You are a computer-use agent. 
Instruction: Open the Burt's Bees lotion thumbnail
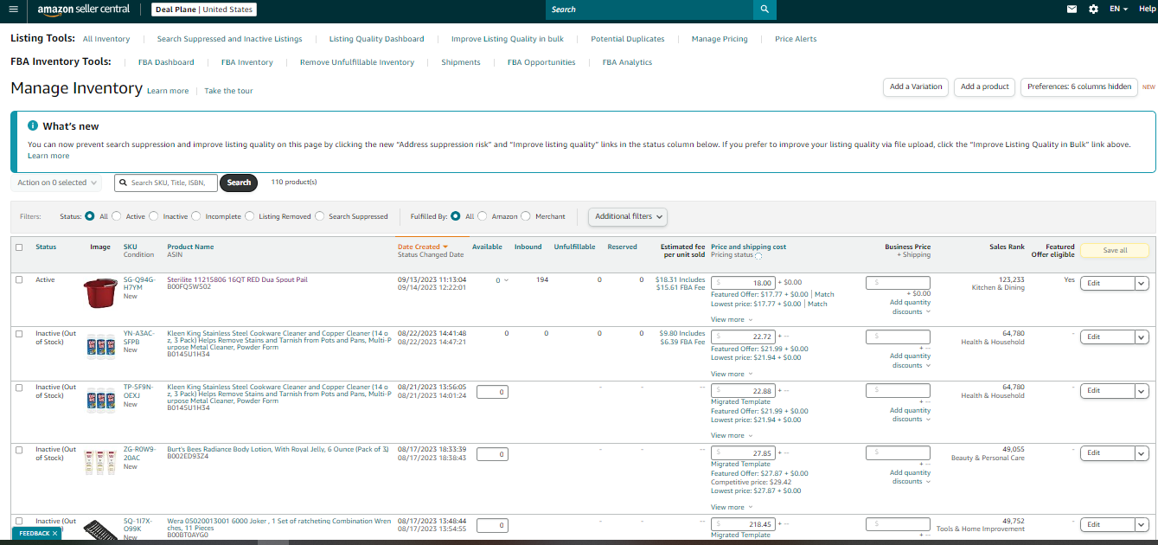(x=100, y=461)
